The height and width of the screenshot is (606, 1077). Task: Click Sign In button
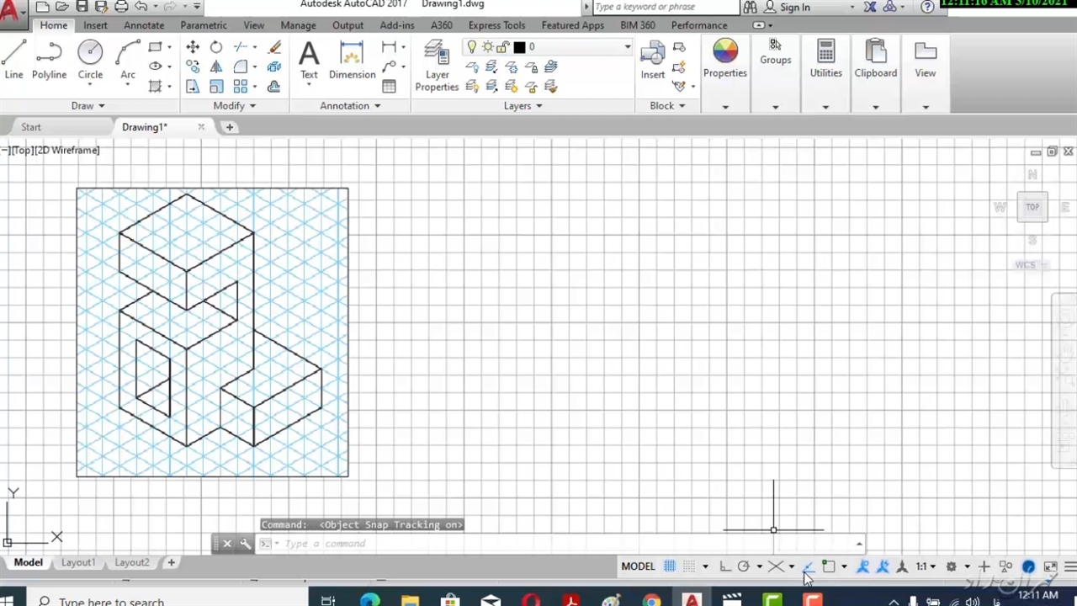[x=794, y=8]
